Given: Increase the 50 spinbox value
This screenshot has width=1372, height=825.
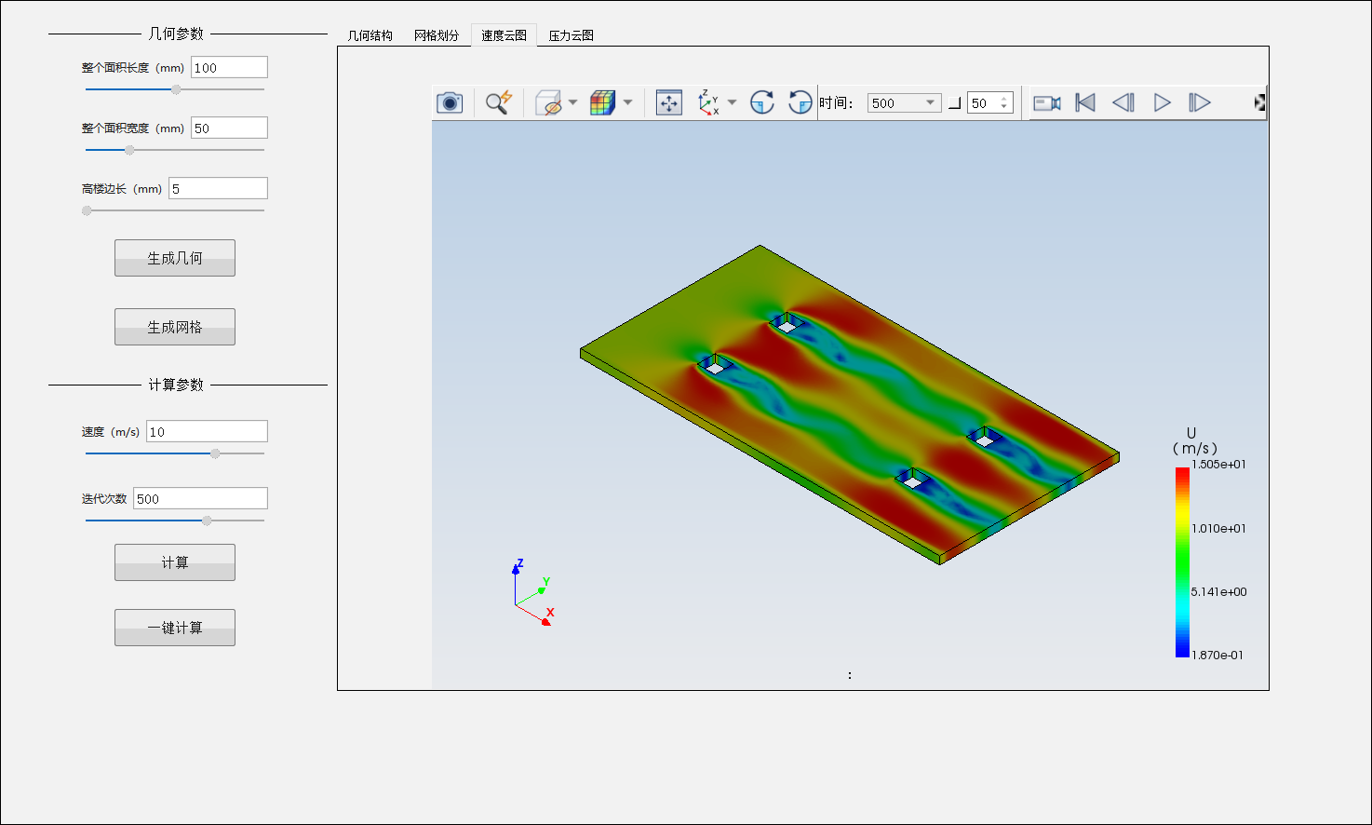Looking at the screenshot, I should pos(1004,98).
